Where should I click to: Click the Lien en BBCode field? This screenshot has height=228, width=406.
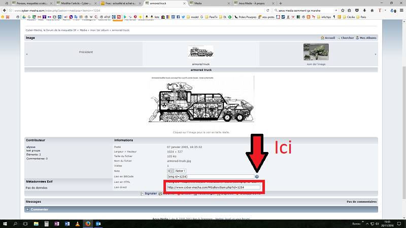[211, 176]
